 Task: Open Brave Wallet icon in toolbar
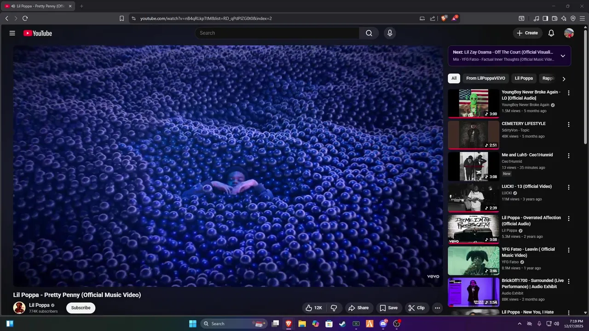tap(554, 18)
